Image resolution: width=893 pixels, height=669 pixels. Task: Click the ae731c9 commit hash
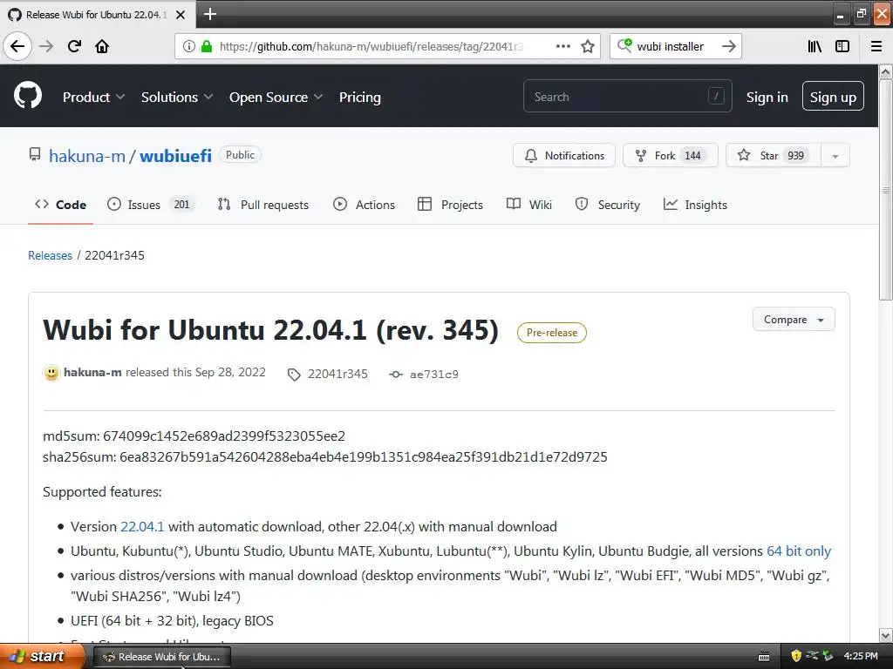434,375
